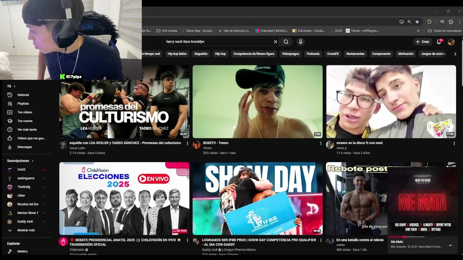Show more category chips with right arrow

(455, 54)
